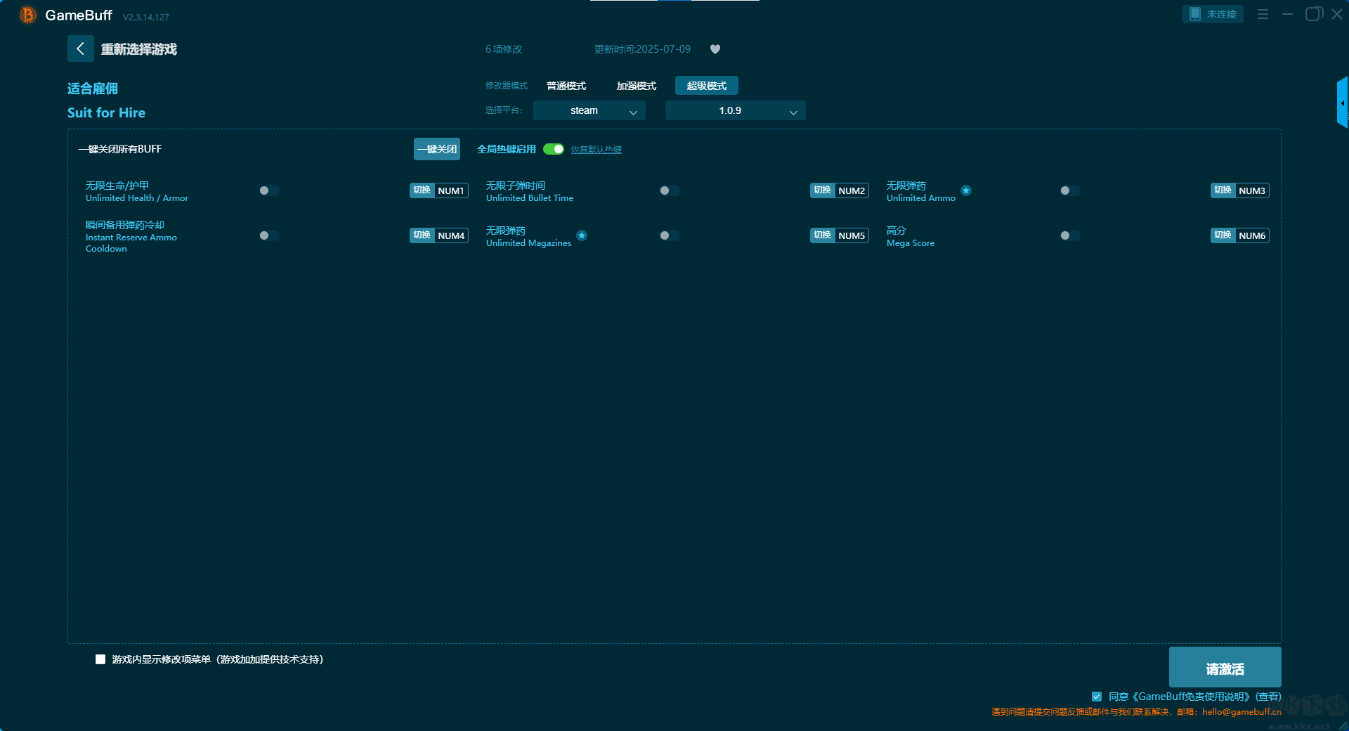The height and width of the screenshot is (731, 1349).
Task: Open the steam platform dropdown
Action: 589,110
